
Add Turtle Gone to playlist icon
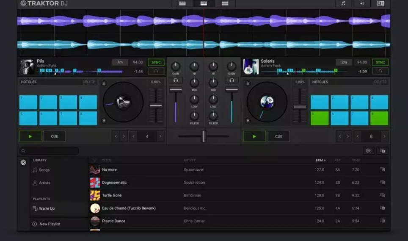(x=382, y=195)
